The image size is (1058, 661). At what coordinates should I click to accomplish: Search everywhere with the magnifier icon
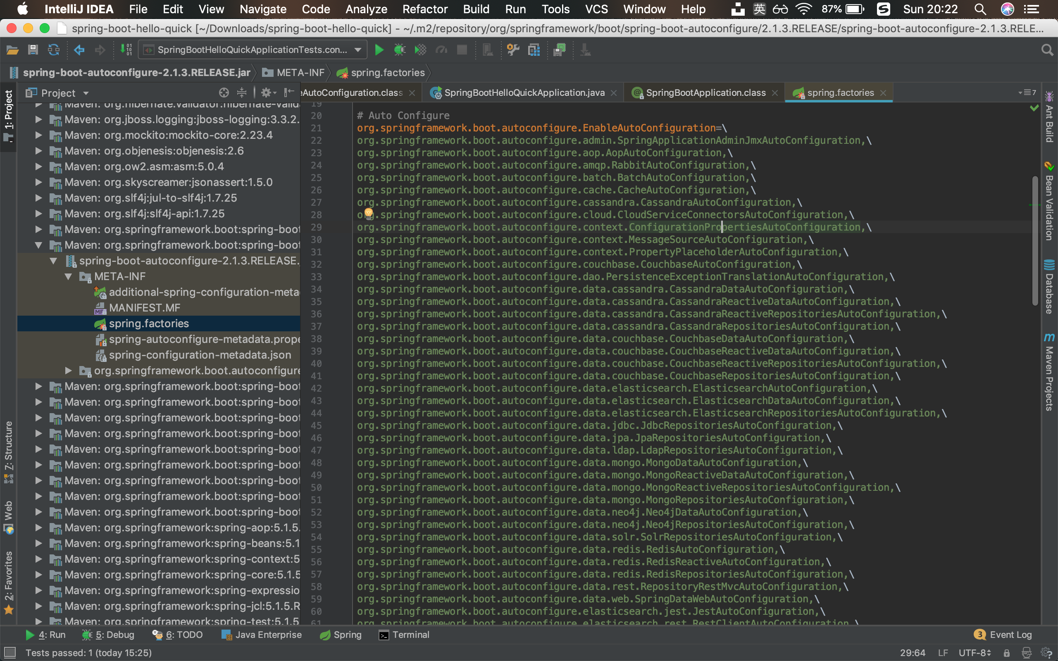pyautogui.click(x=1046, y=50)
